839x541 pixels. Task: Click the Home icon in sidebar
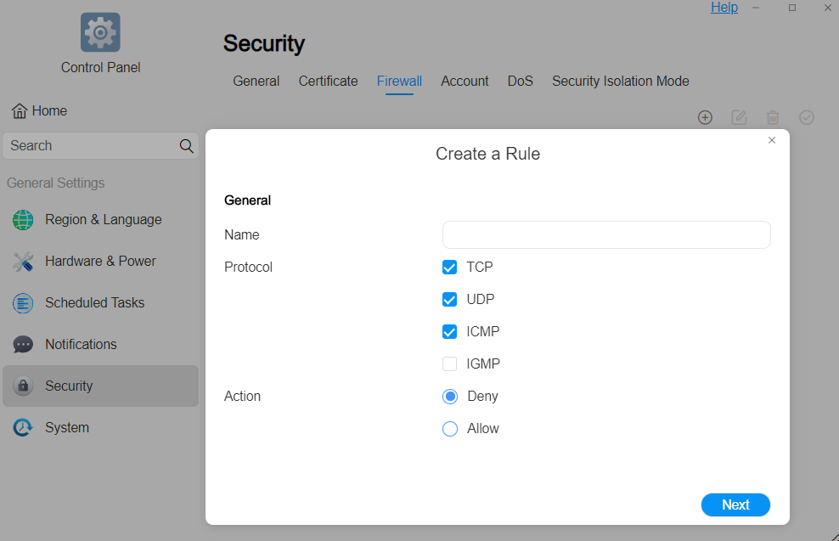coord(20,111)
